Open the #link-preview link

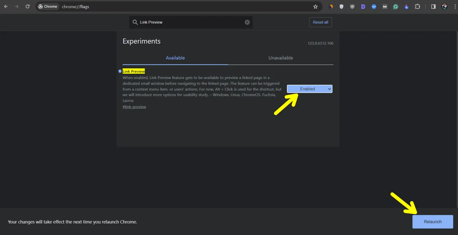134,107
